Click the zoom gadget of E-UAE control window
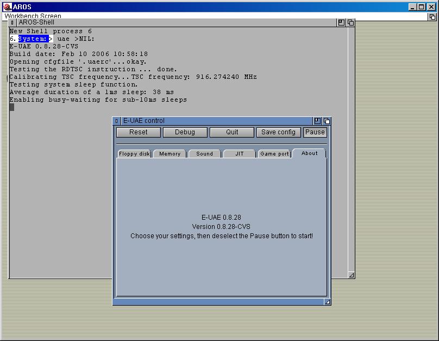439x341 pixels. [x=317, y=121]
